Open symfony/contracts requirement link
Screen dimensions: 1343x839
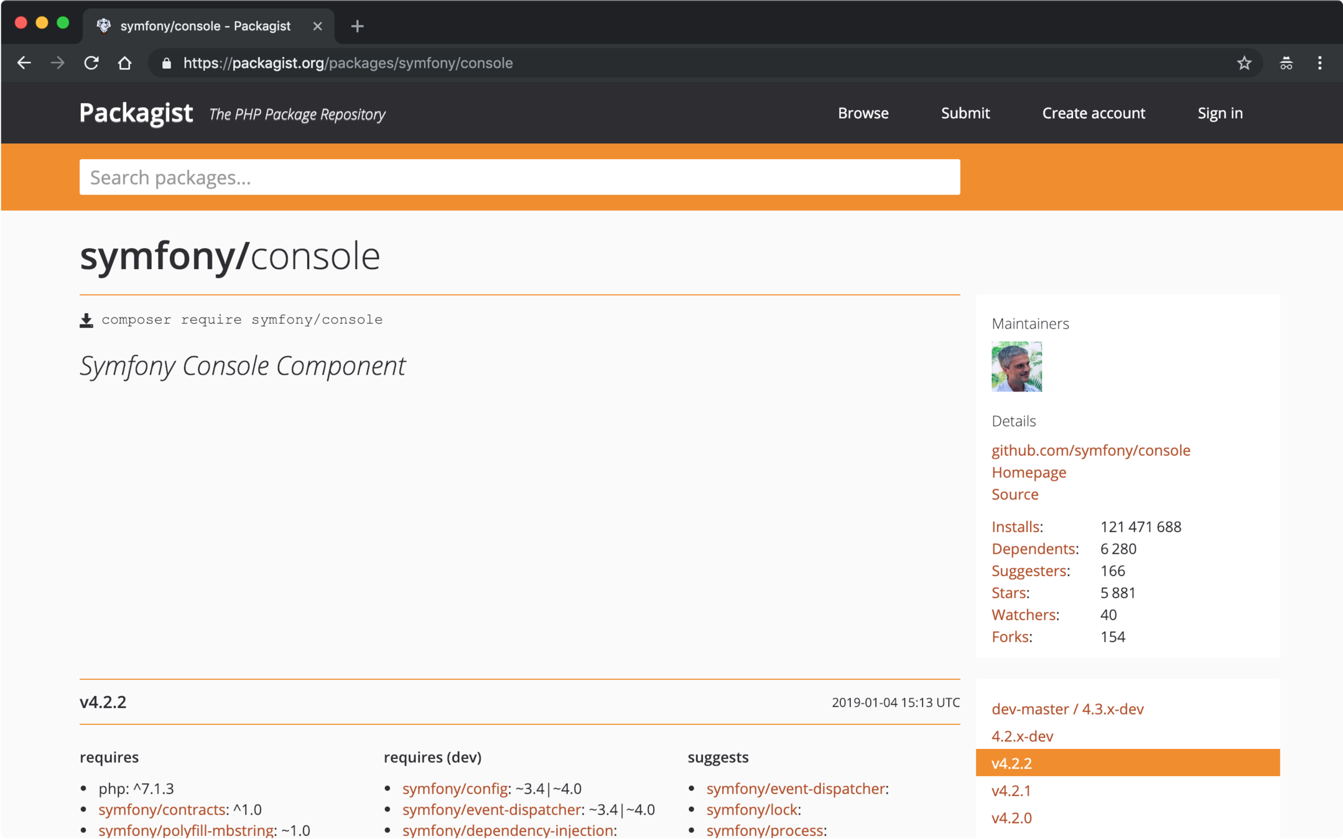point(162,809)
